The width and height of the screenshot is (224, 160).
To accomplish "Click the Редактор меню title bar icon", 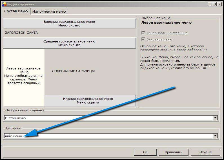I will pos(5,4).
